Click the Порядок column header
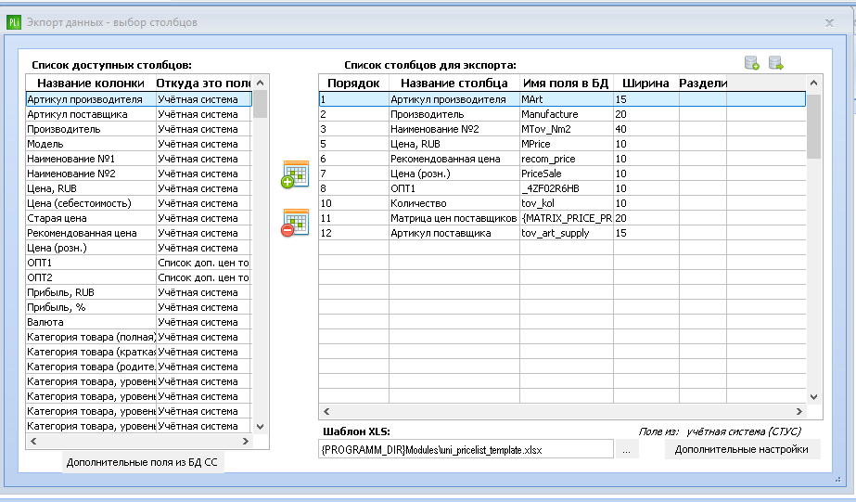The image size is (856, 502). [x=353, y=83]
